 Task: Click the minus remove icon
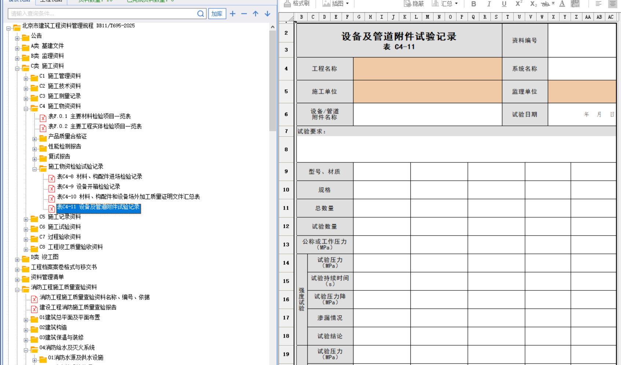click(244, 14)
